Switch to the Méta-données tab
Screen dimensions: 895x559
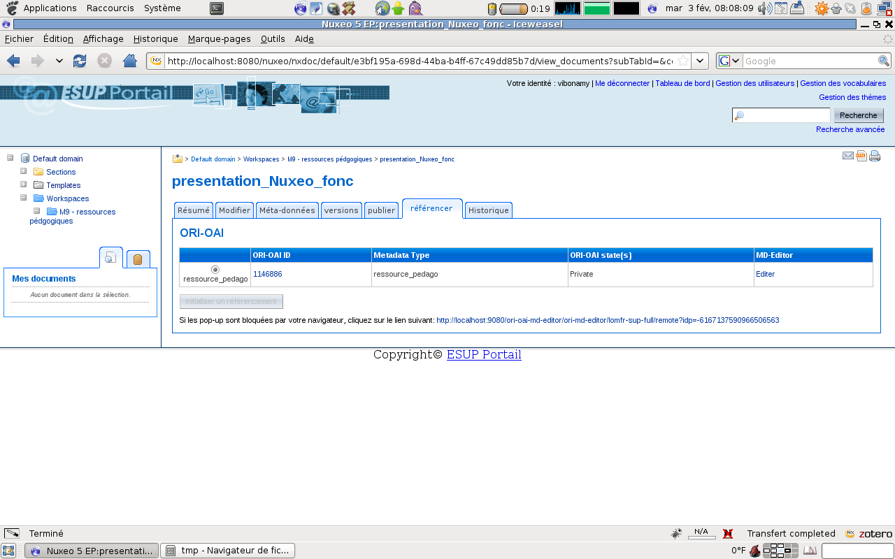287,210
